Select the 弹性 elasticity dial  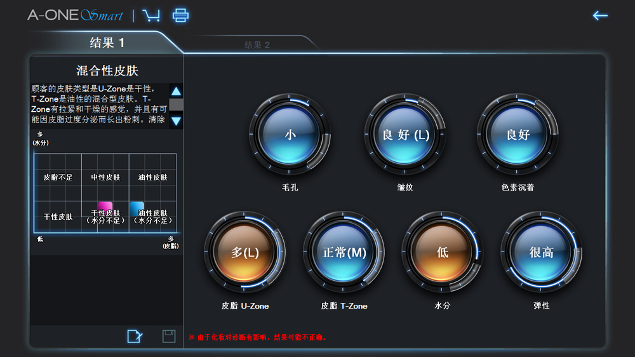tap(541, 252)
